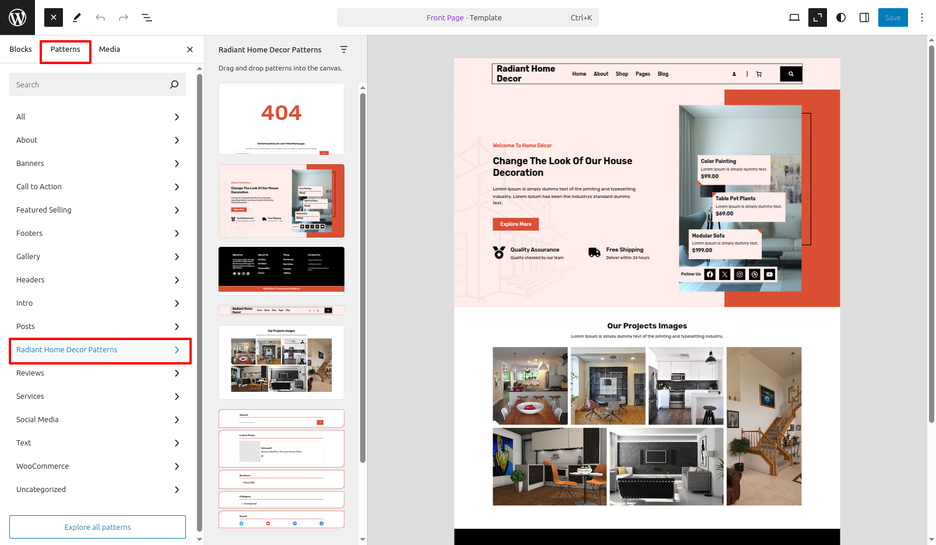936x545 pixels.
Task: Select Radiant Home Decor Patterns category
Action: (97, 350)
